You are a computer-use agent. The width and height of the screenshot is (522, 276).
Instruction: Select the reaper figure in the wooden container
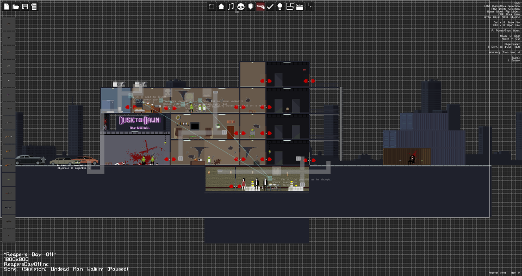pyautogui.click(x=412, y=159)
